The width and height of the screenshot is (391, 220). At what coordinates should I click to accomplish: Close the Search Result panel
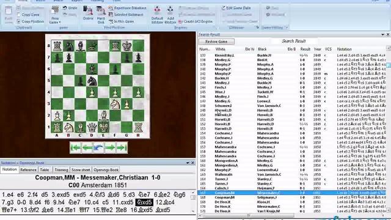(388, 34)
